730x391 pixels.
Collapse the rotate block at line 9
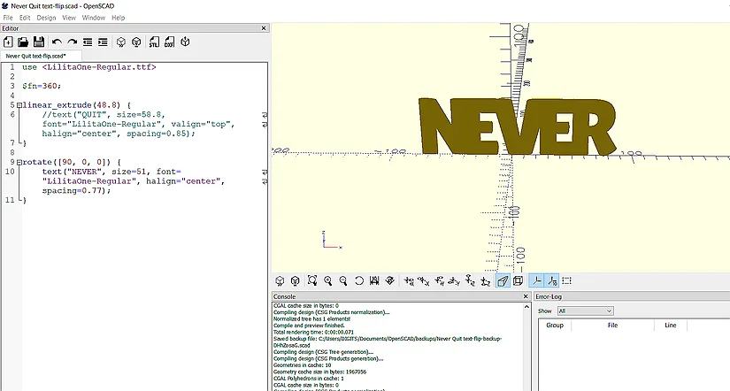click(x=19, y=163)
